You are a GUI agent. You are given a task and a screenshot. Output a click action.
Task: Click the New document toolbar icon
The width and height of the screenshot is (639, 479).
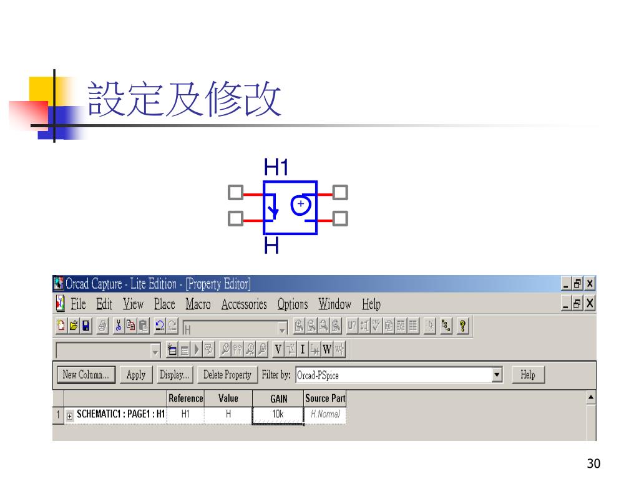[61, 326]
